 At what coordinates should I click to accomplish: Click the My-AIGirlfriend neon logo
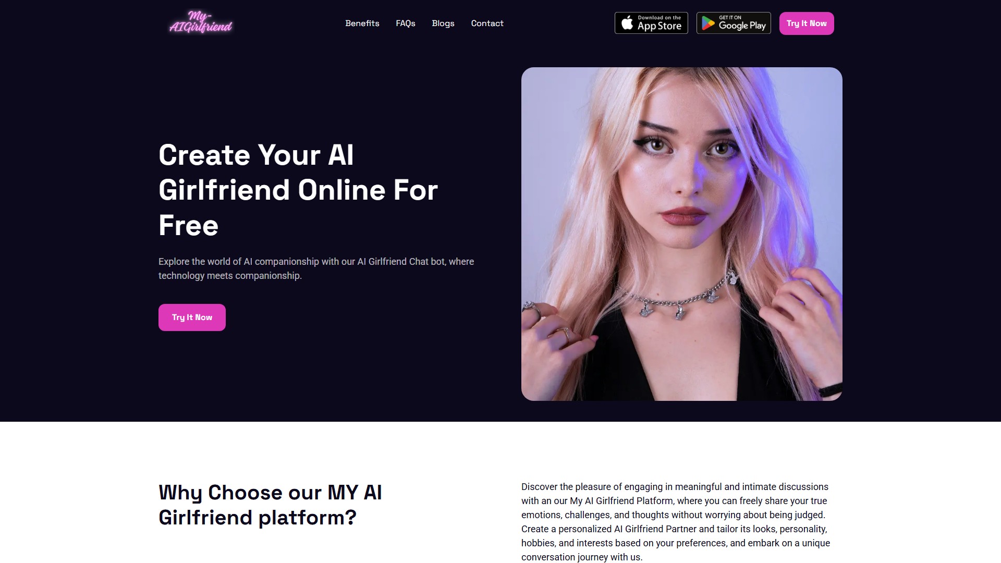pyautogui.click(x=201, y=22)
